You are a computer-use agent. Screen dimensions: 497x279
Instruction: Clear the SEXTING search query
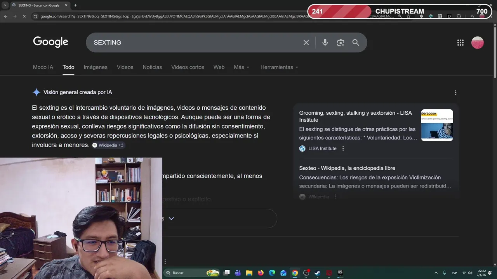pos(306,43)
